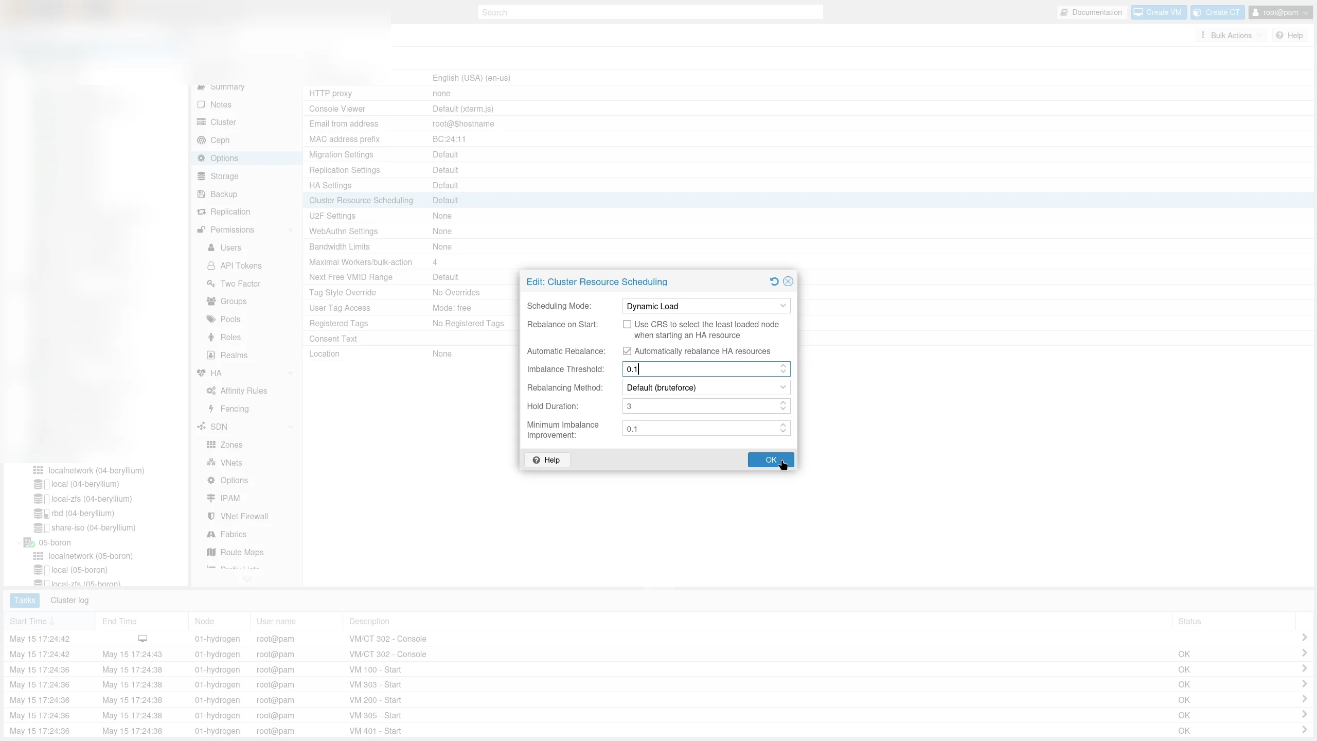Viewport: 1317px width, 741px height.
Task: Open the Bulk Actions menu
Action: pyautogui.click(x=1231, y=36)
